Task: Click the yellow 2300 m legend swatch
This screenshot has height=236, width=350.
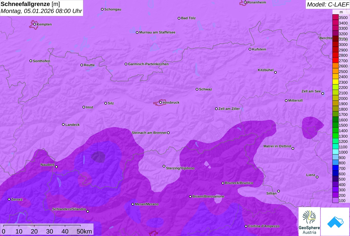Action: 335,82
